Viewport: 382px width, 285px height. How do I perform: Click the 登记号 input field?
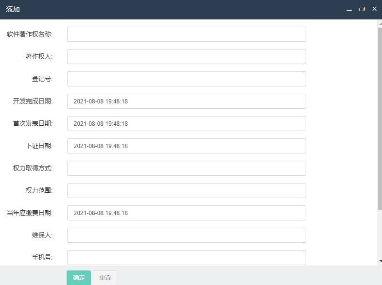186,79
